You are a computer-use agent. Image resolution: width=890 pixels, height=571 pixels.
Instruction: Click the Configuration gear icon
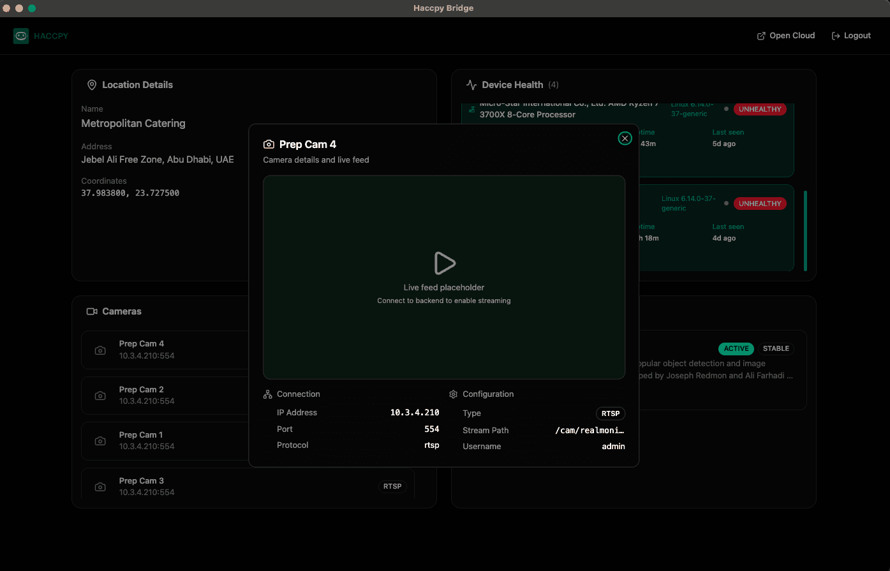click(x=454, y=394)
